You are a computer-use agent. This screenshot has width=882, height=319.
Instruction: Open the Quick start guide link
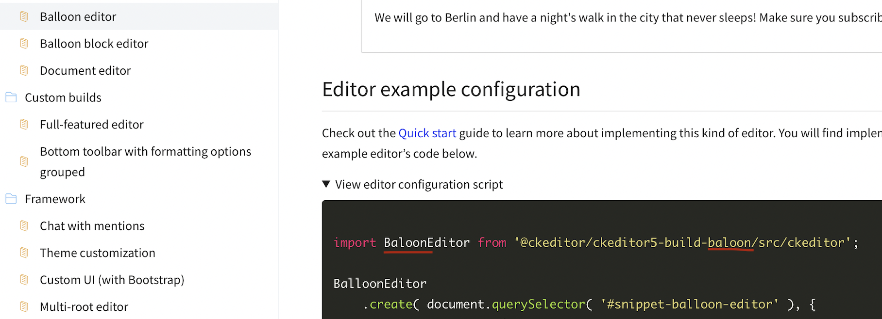point(427,132)
